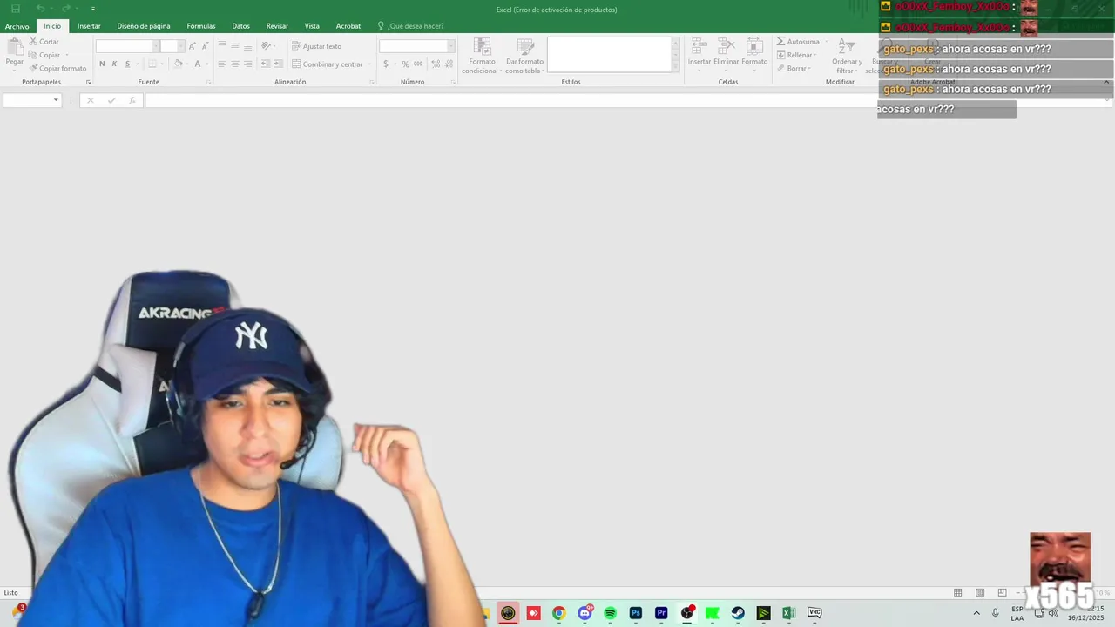Viewport: 1115px width, 627px height.
Task: Increase indent in Alineación group
Action: coord(279,64)
